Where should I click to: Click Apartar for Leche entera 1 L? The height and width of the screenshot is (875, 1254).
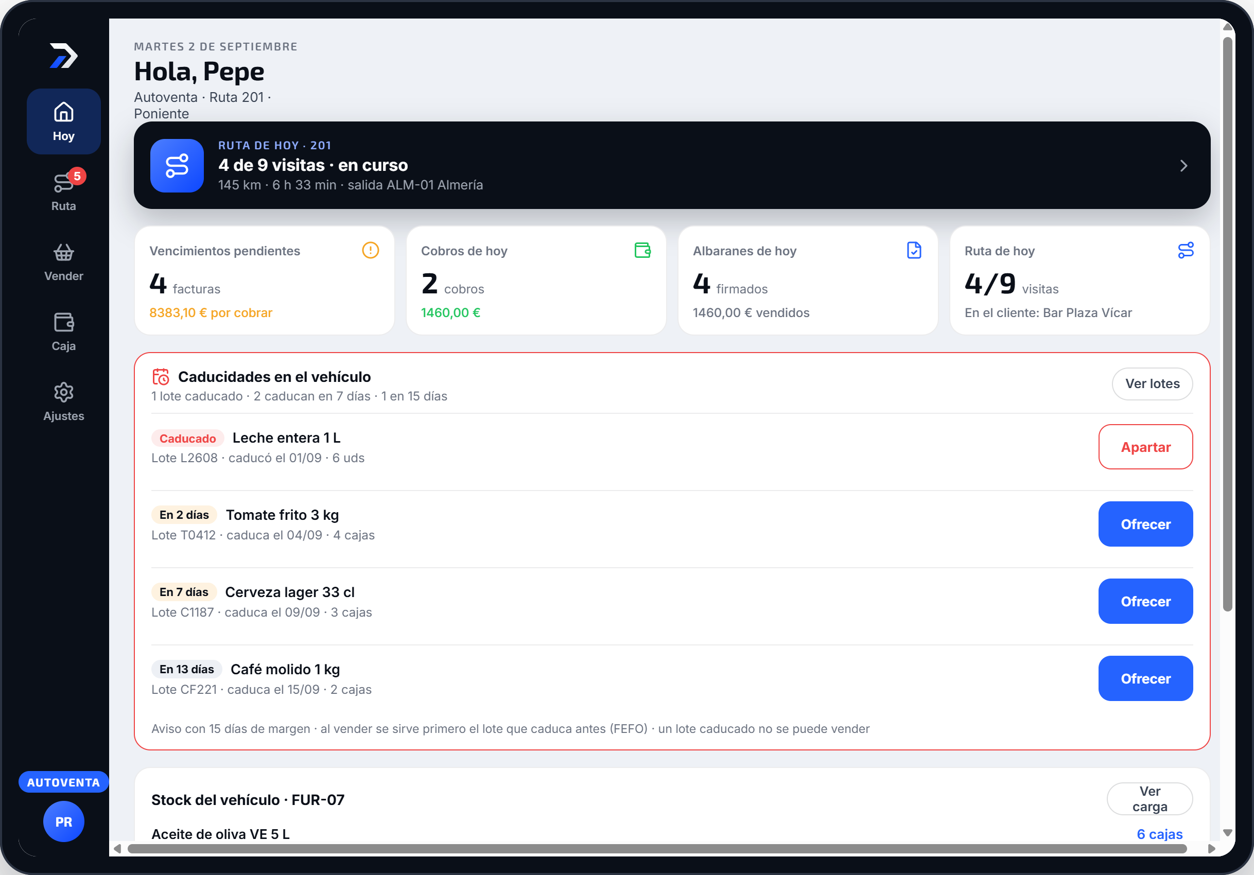pos(1145,447)
